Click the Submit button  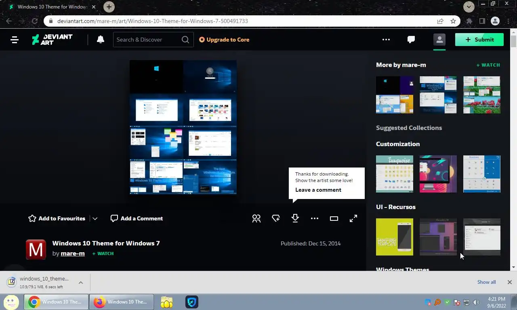coord(479,40)
